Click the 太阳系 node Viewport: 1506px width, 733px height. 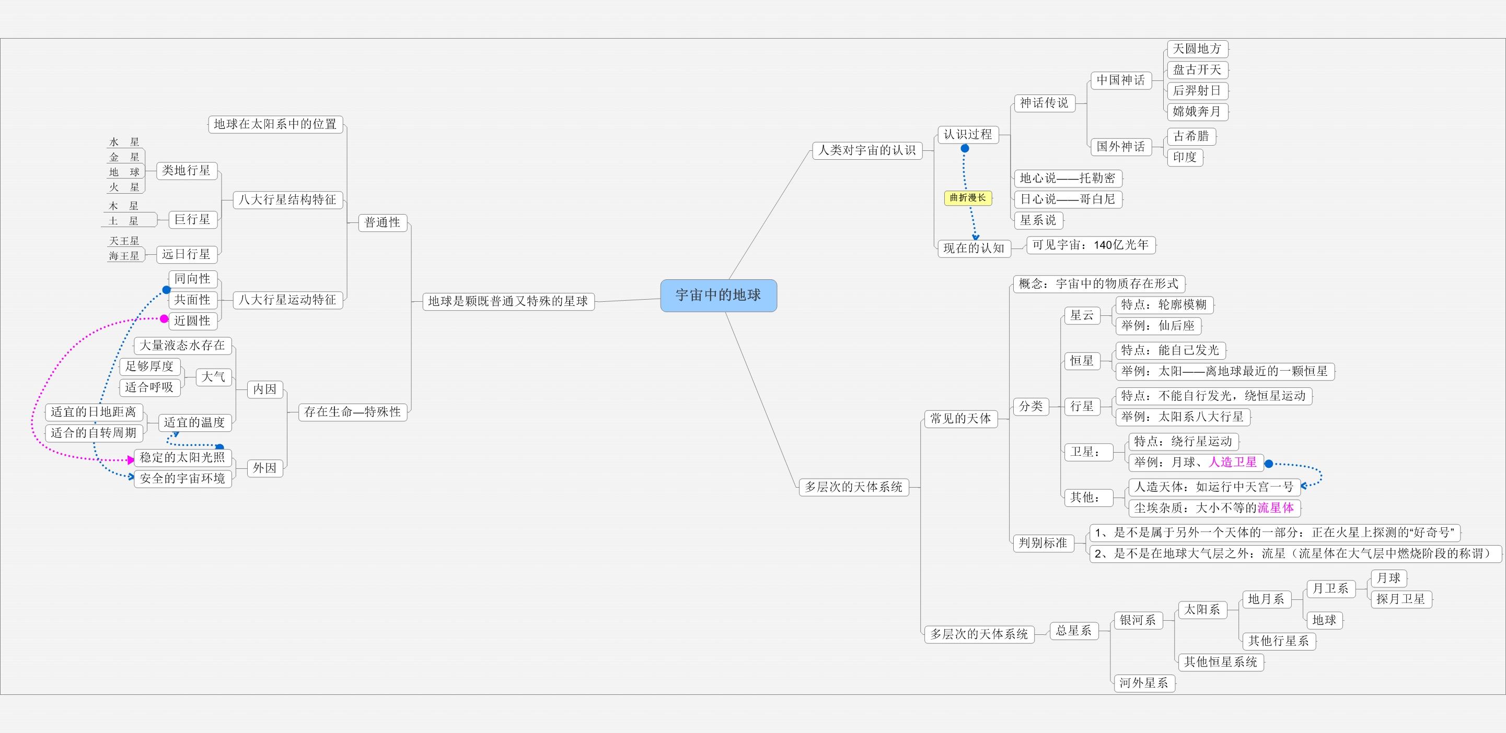coord(1202,610)
